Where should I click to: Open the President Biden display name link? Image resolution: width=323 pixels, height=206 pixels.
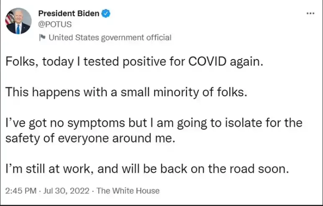pos(69,13)
